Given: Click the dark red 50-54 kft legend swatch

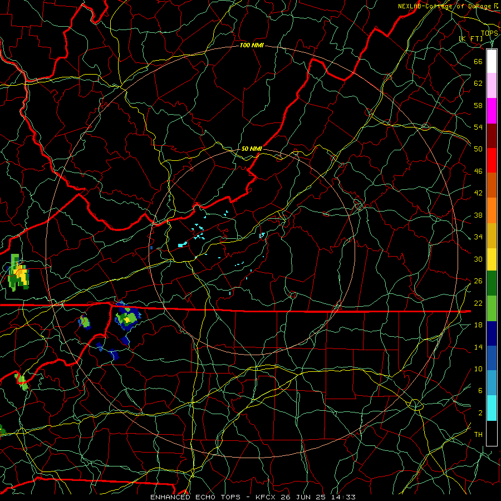Looking at the screenshot, I should click(492, 136).
